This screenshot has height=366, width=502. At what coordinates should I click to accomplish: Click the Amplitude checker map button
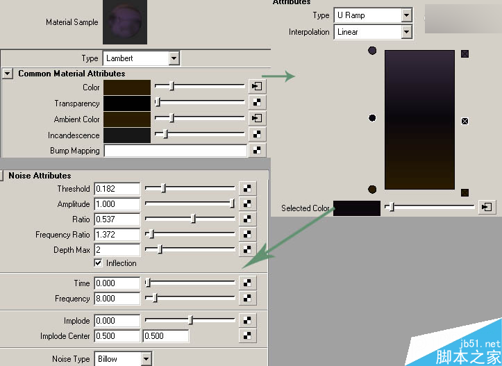pyautogui.click(x=247, y=203)
